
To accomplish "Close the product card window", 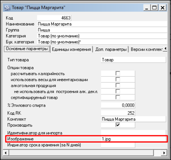I will (162, 8).
